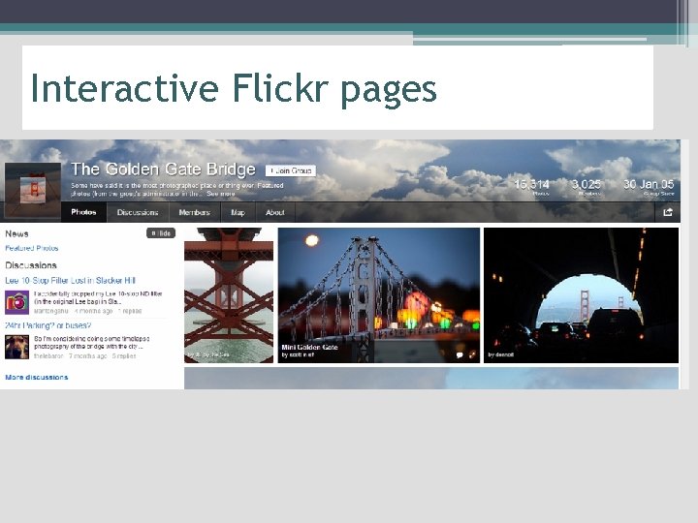Hide the News sidebar panel
Image resolution: width=698 pixels, height=523 pixels.
tap(161, 233)
